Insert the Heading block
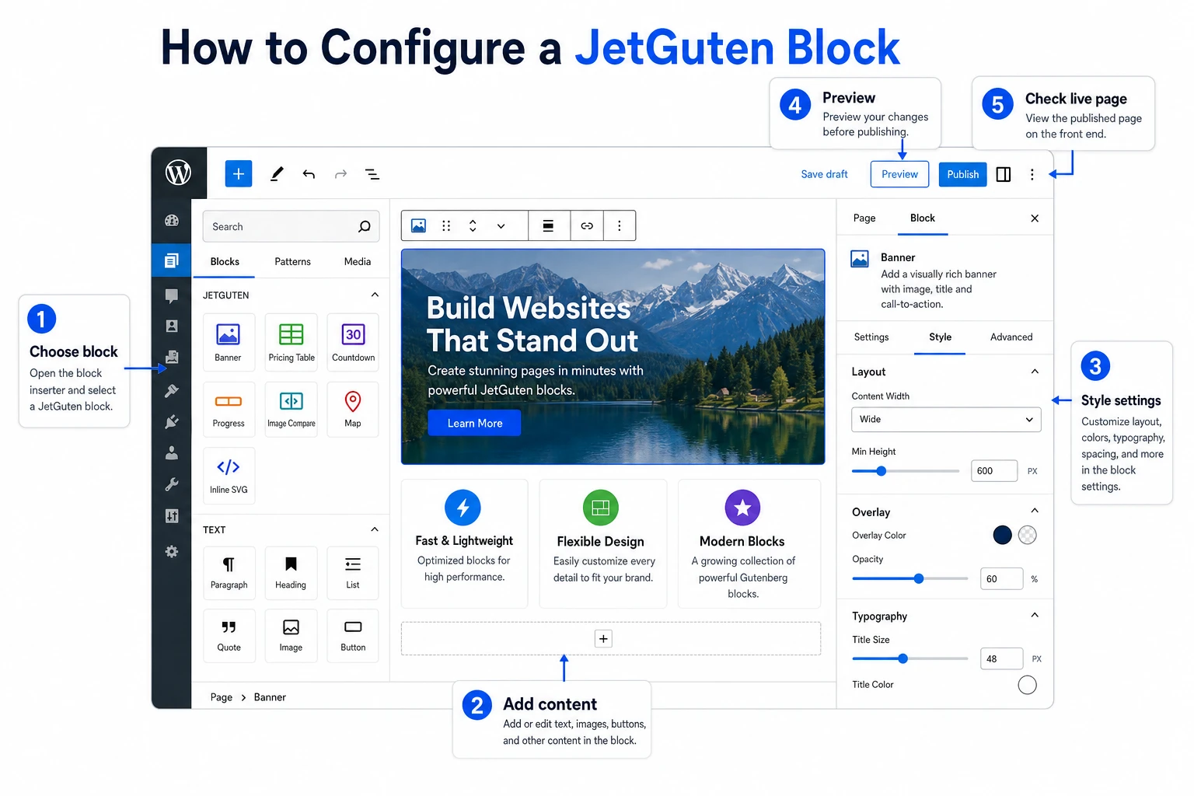Viewport: 1194px width, 796px height. [291, 573]
